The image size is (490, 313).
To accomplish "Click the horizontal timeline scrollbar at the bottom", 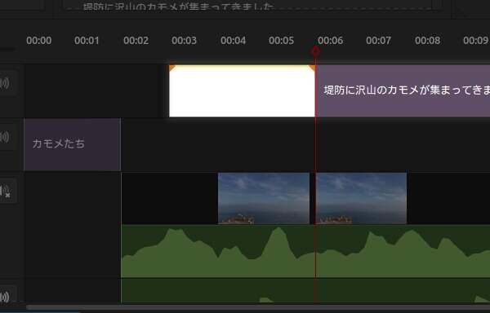I will (x=258, y=307).
